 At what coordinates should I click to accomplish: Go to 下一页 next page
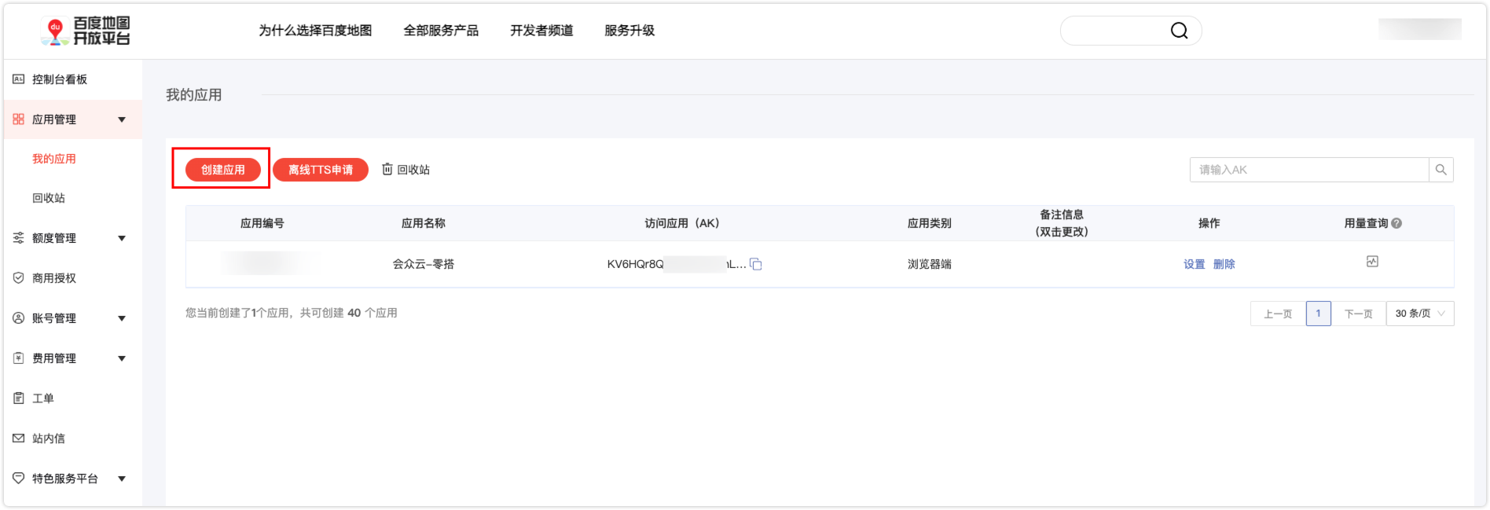(x=1358, y=314)
